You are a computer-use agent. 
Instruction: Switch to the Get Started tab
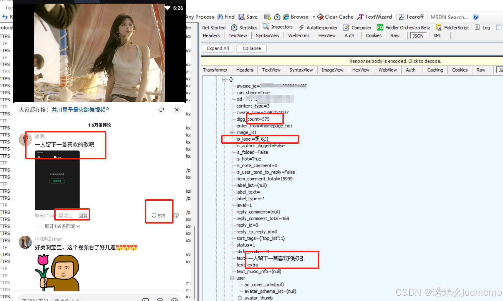214,27
